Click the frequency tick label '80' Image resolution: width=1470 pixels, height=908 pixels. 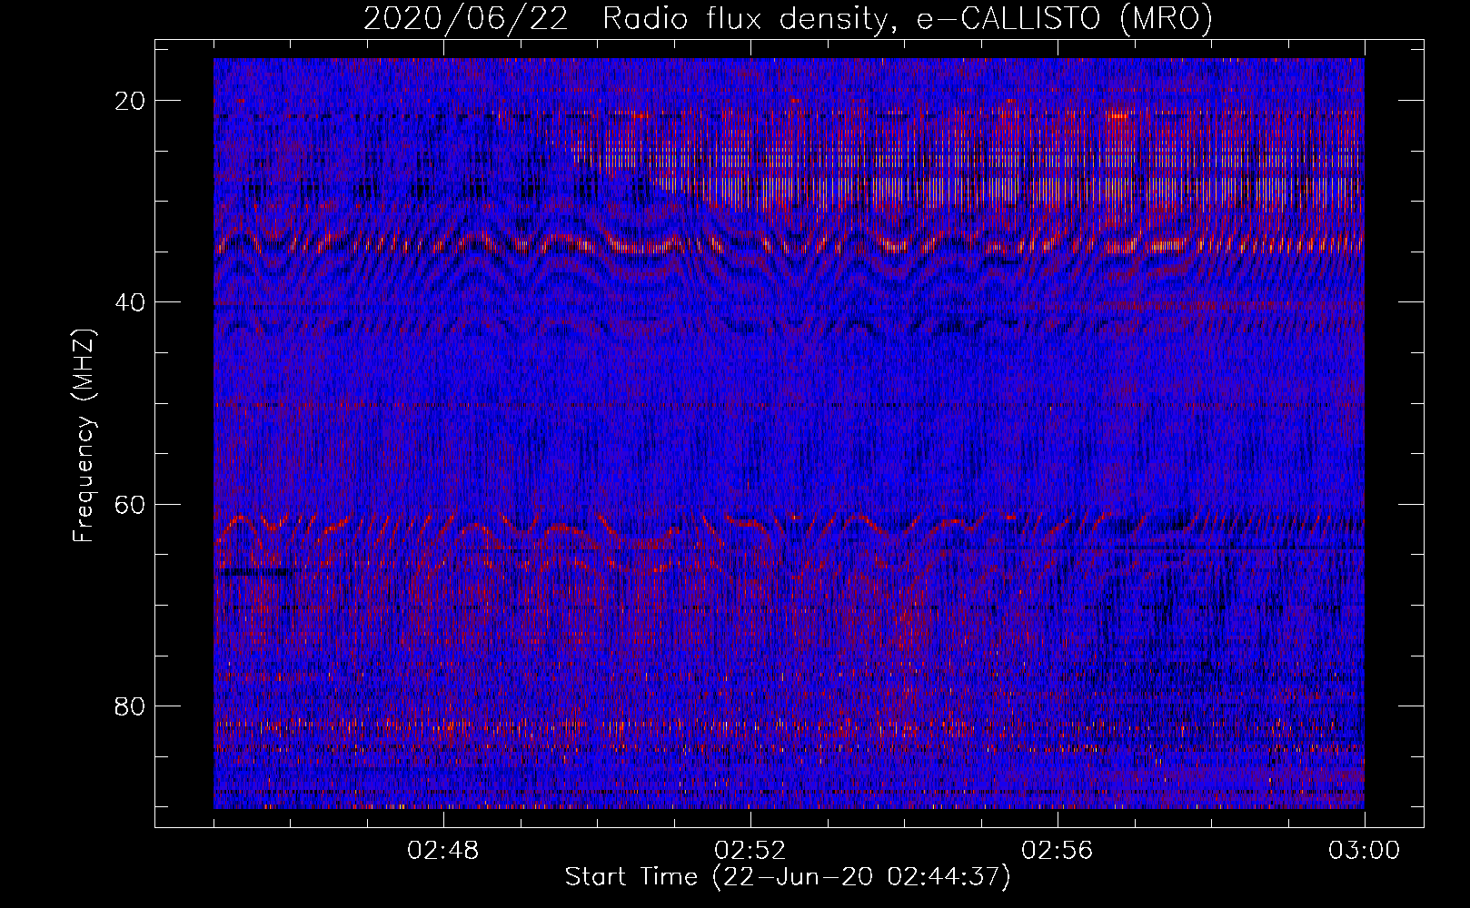pyautogui.click(x=132, y=706)
